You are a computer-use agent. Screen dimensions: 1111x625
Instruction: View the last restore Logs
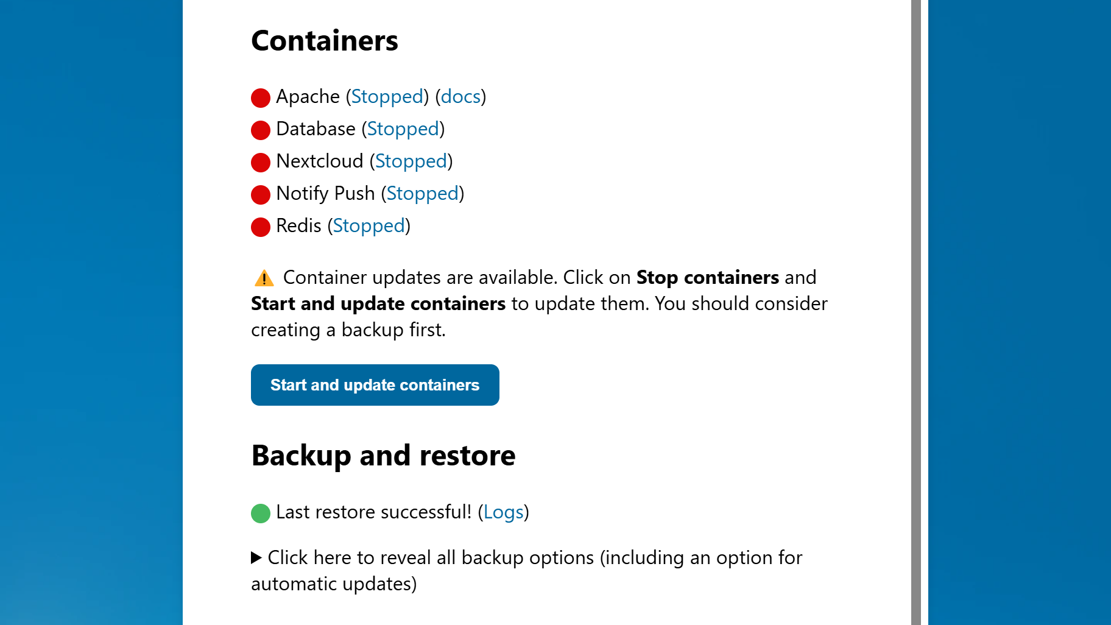coord(504,512)
